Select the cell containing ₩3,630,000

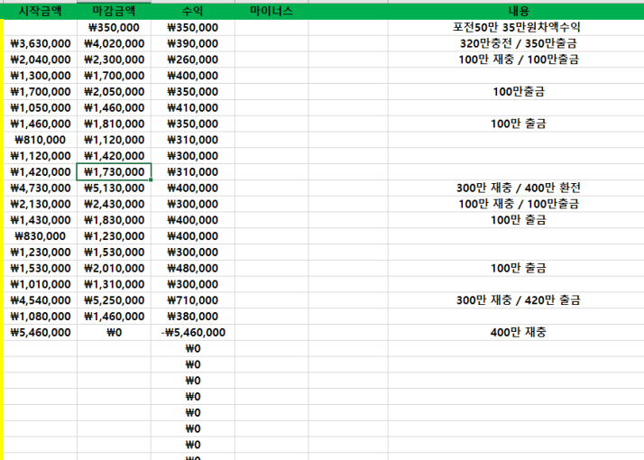point(41,43)
